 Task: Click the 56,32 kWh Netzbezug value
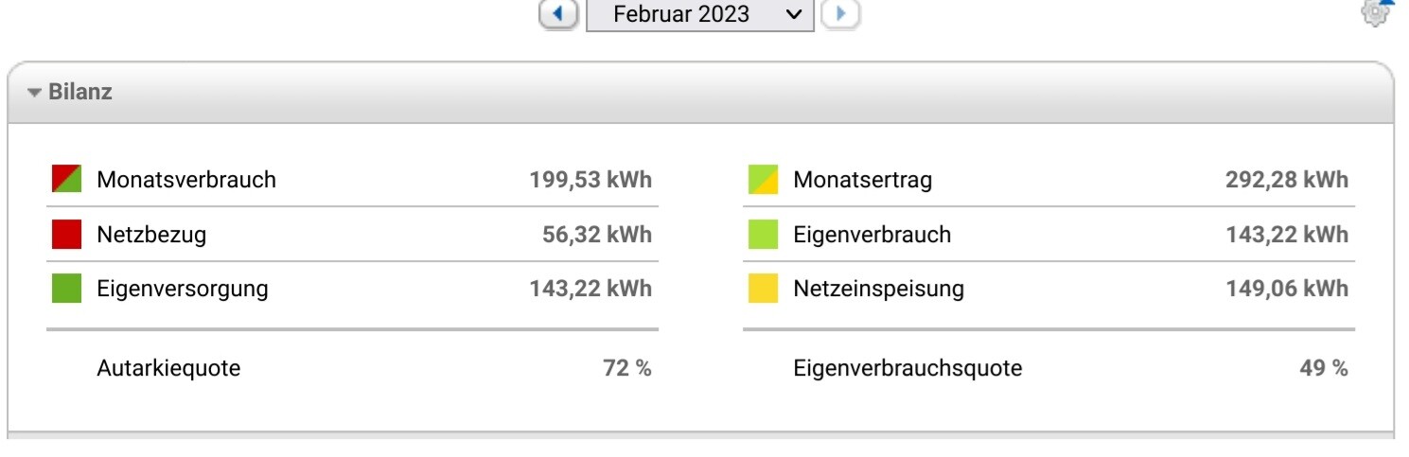point(597,235)
